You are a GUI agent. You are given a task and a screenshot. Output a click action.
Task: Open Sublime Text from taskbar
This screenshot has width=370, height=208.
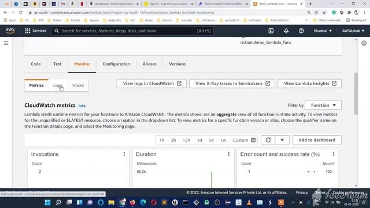pyautogui.click(x=164, y=202)
